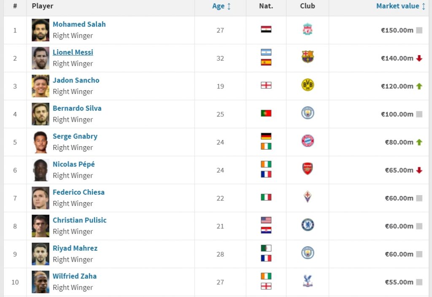Click Wilfried Zaha's name link
Screen dimensions: 432x297
75,276
